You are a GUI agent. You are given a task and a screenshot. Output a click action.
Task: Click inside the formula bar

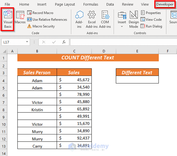(x=122, y=42)
